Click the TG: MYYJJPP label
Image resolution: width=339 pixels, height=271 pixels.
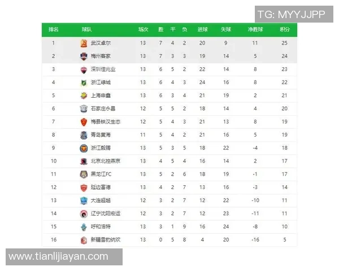coord(291,15)
